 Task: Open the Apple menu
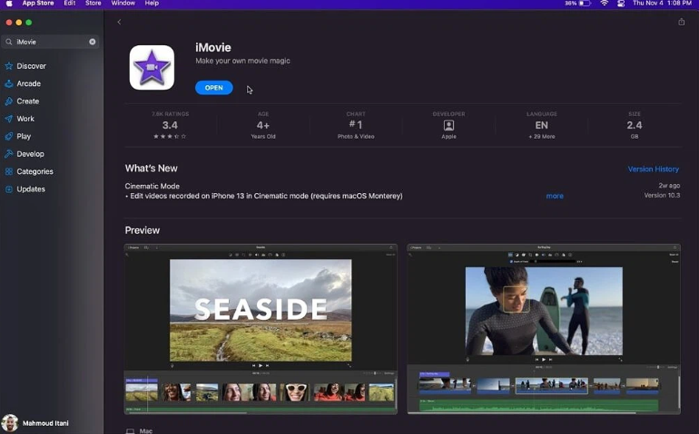[9, 4]
